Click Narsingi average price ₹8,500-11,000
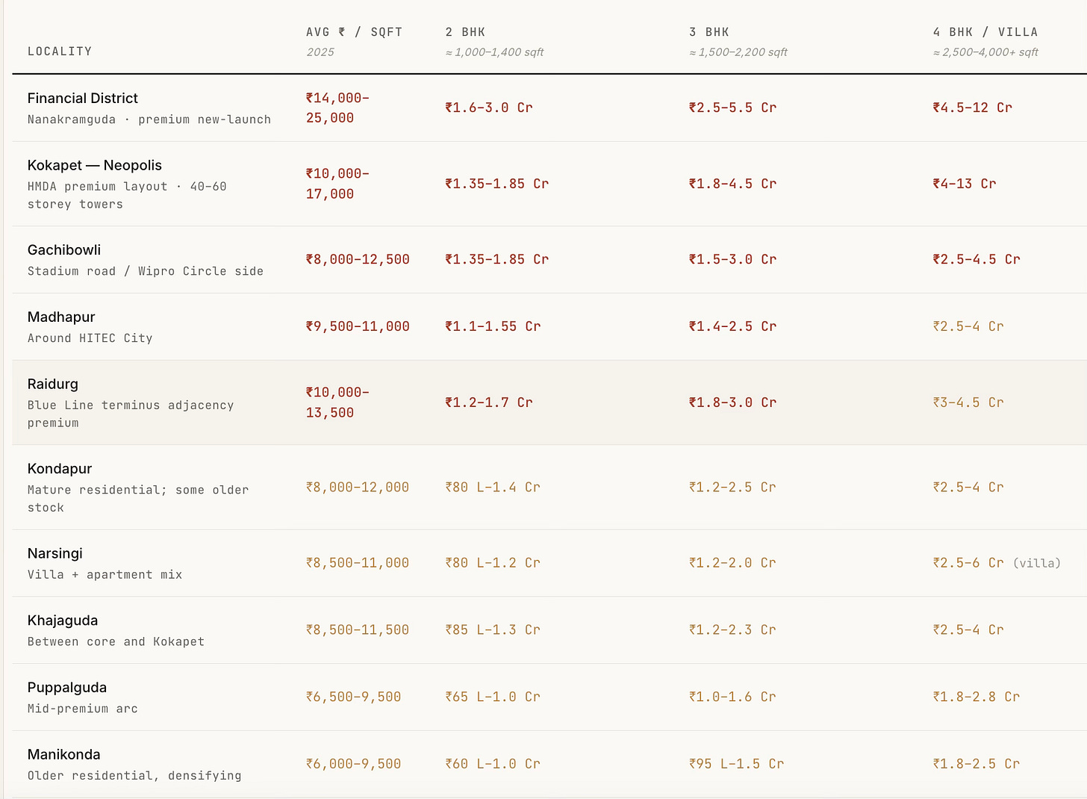The height and width of the screenshot is (799, 1087). 358,563
